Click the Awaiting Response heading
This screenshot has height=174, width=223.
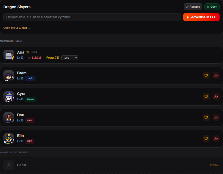[15, 152]
